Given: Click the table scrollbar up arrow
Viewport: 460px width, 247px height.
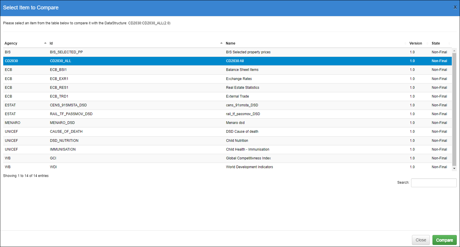Looking at the screenshot, I should coord(454,51).
